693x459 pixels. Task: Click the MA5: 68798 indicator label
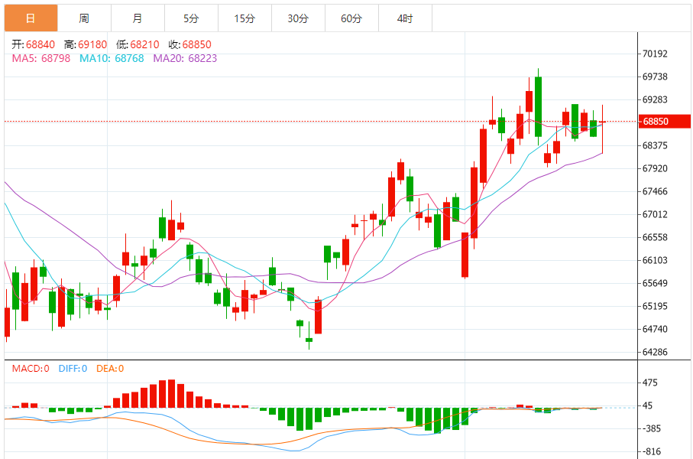[x=41, y=58]
